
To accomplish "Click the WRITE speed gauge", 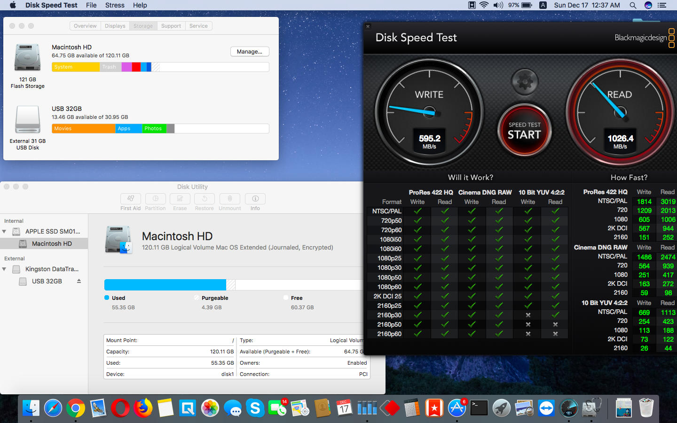I will (429, 112).
